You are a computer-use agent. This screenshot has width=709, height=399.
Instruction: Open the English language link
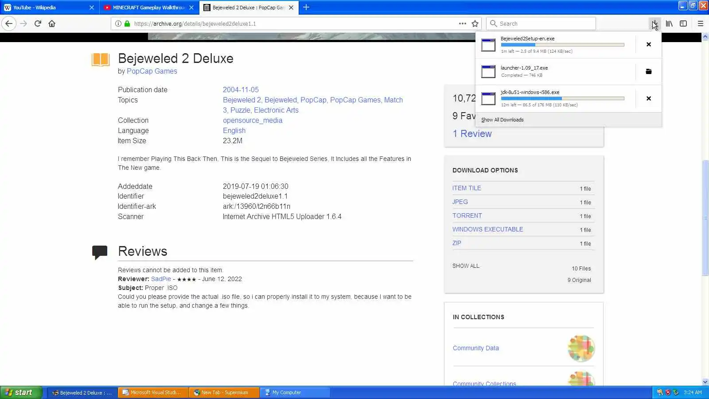click(234, 131)
